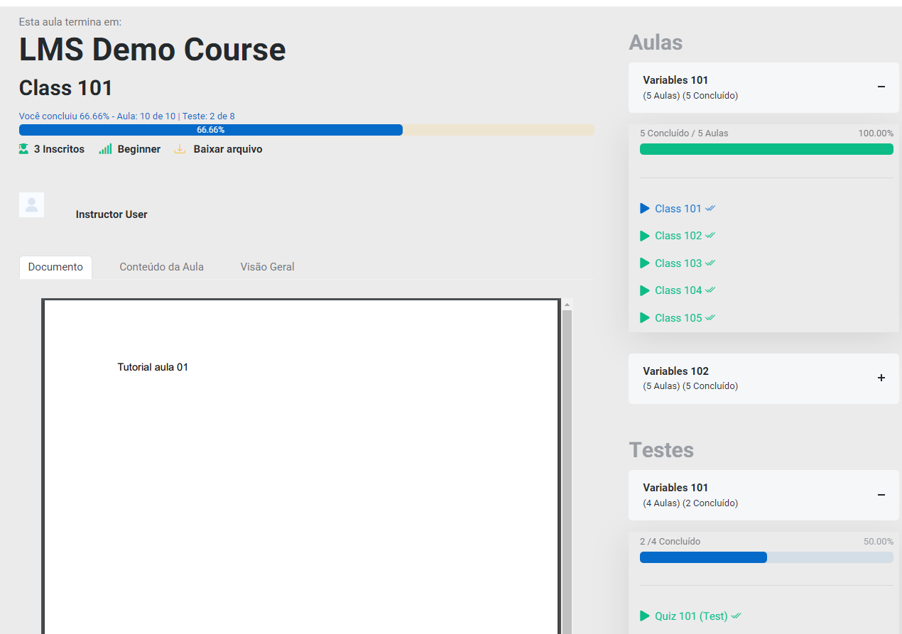
Task: Collapse the Variables 101 lessons section
Action: point(881,87)
